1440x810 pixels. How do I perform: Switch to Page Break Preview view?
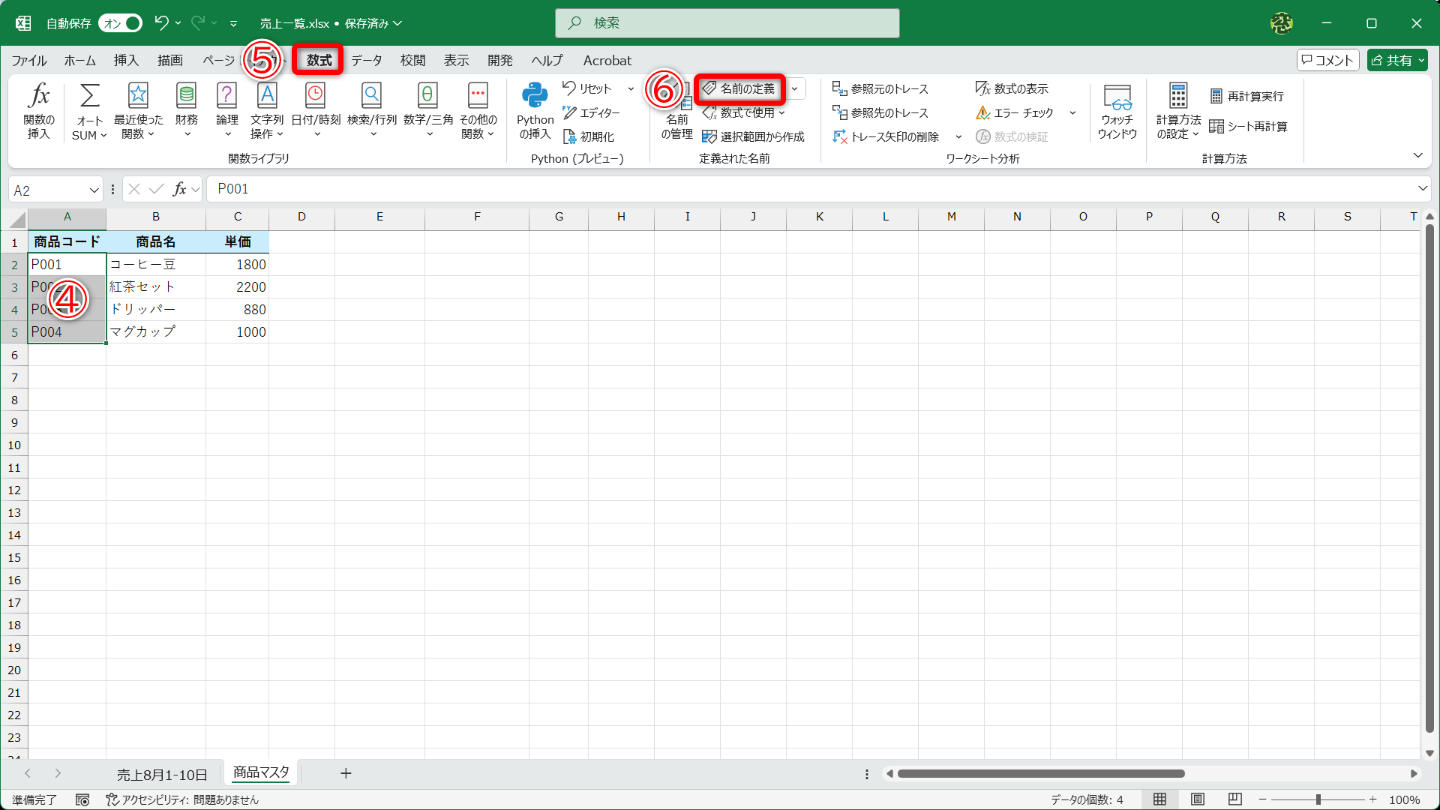click(x=1235, y=799)
